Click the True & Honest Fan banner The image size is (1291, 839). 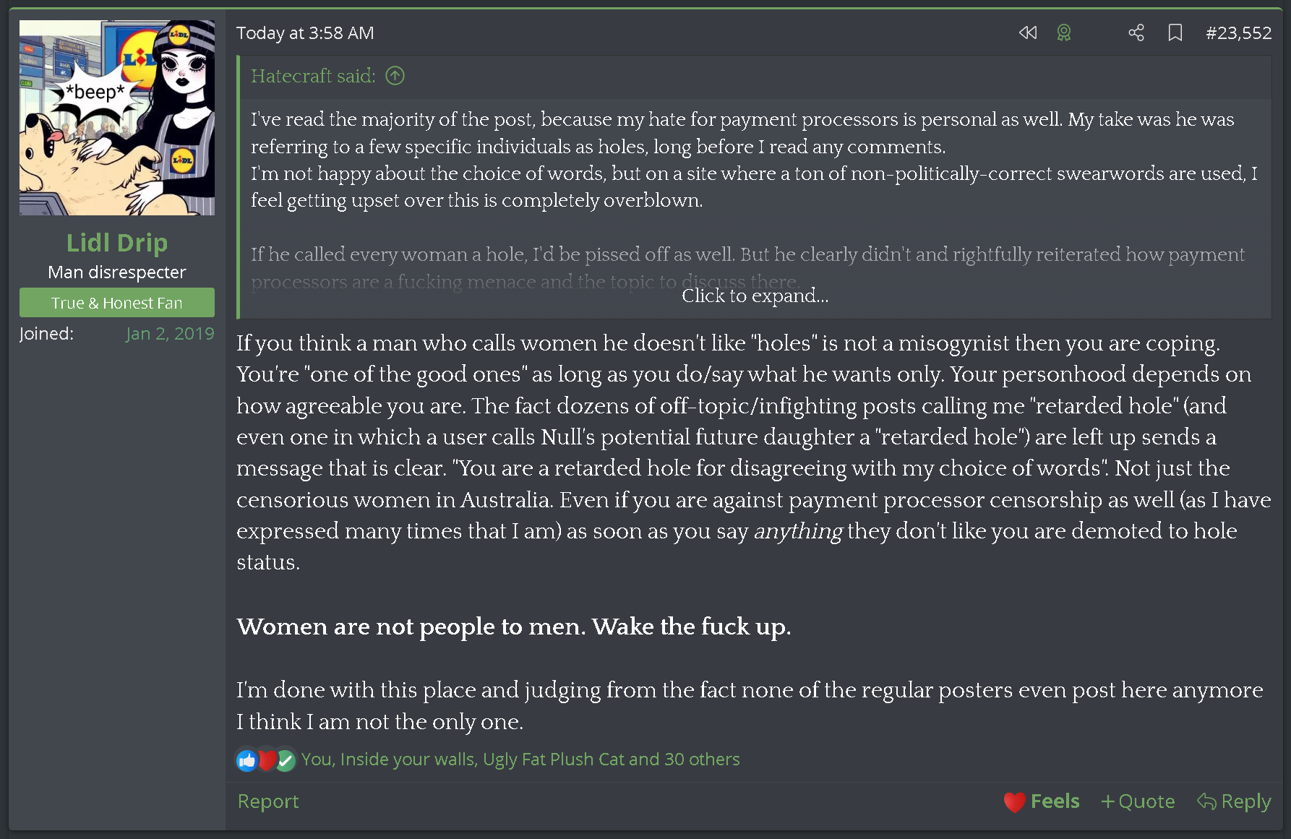coord(117,303)
